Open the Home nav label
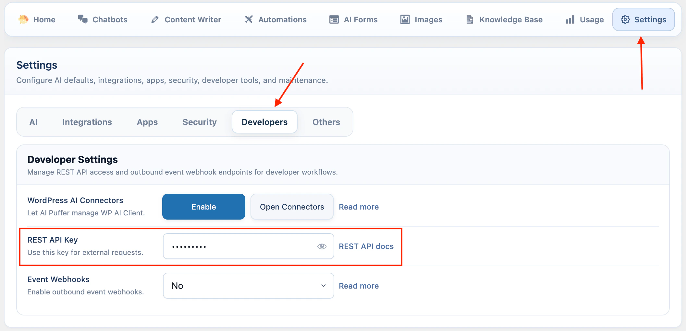Viewport: 686px width, 331px height. tap(44, 20)
